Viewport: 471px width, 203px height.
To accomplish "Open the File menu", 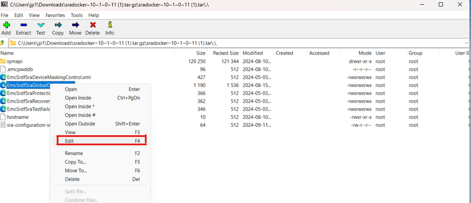I will 4,15.
